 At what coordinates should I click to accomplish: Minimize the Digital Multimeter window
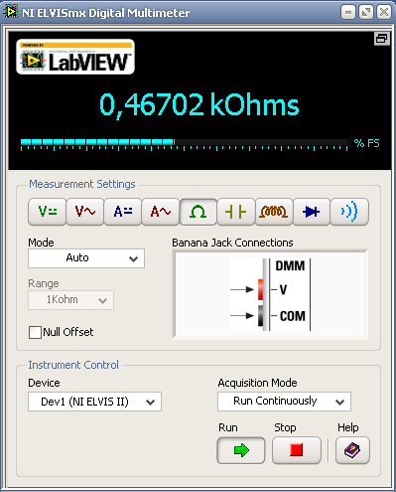tap(348, 13)
